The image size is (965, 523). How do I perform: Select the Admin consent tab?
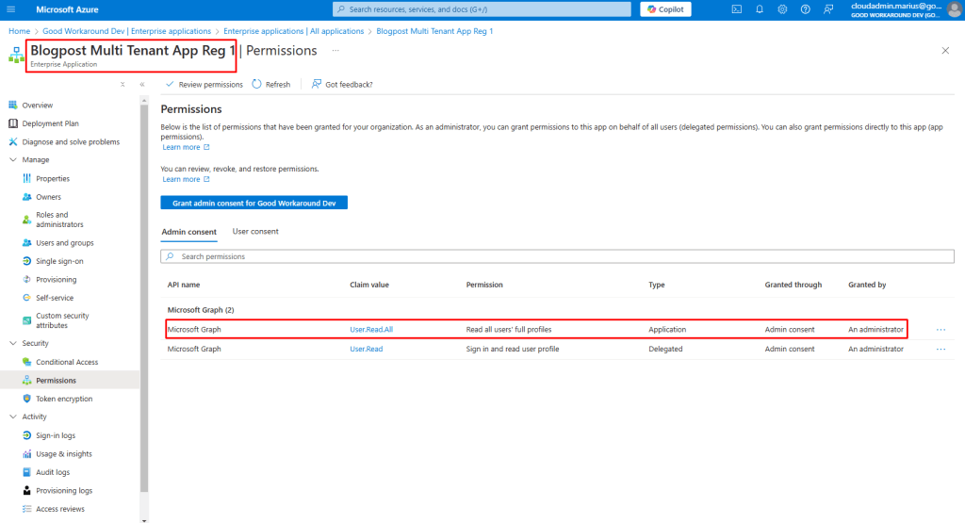188,232
